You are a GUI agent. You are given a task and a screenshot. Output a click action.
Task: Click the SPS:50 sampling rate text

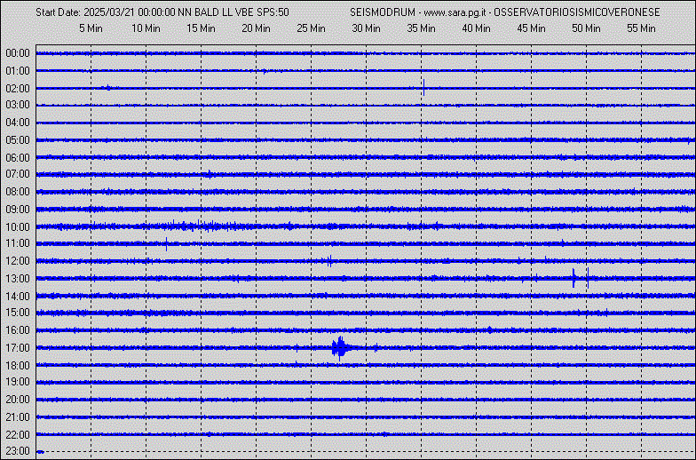273,12
